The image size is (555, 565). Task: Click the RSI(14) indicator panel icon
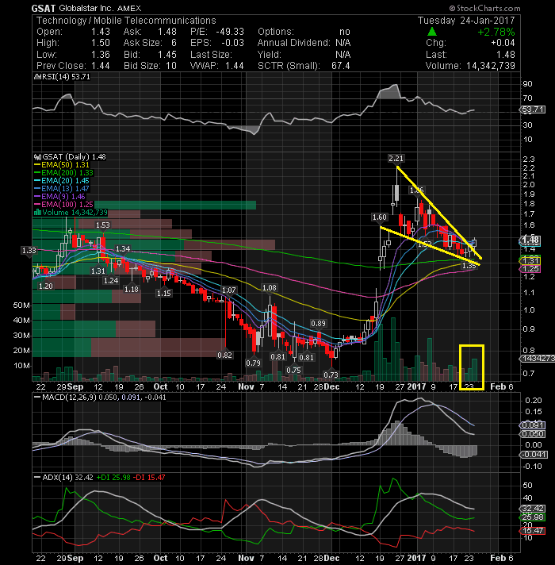36,77
